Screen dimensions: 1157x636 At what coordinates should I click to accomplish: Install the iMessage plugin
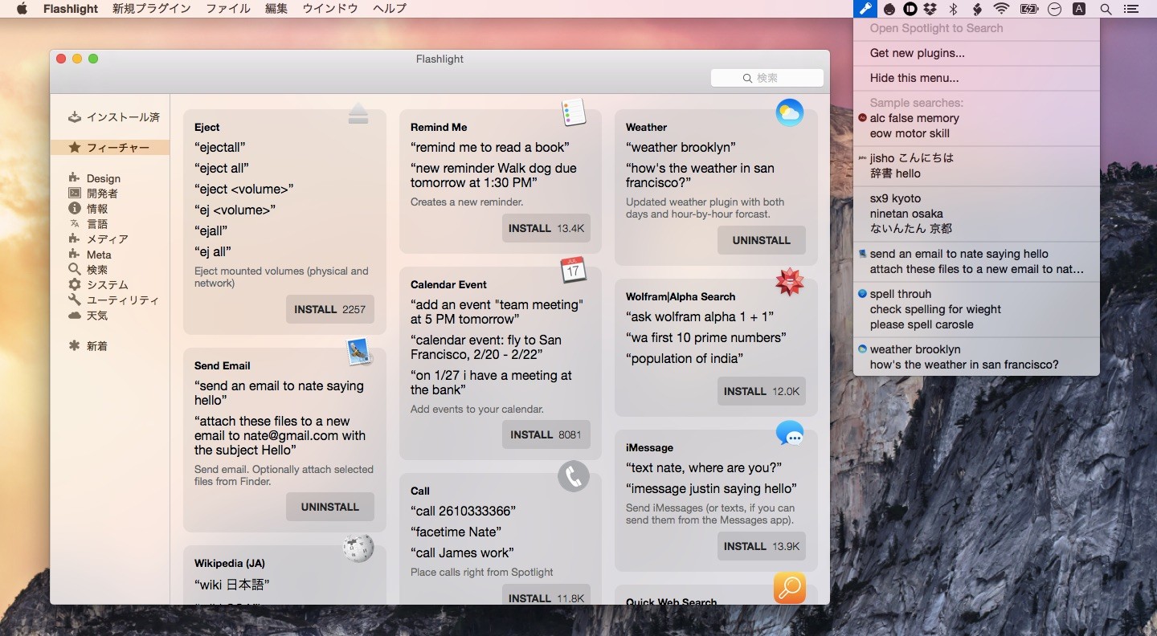pos(762,546)
